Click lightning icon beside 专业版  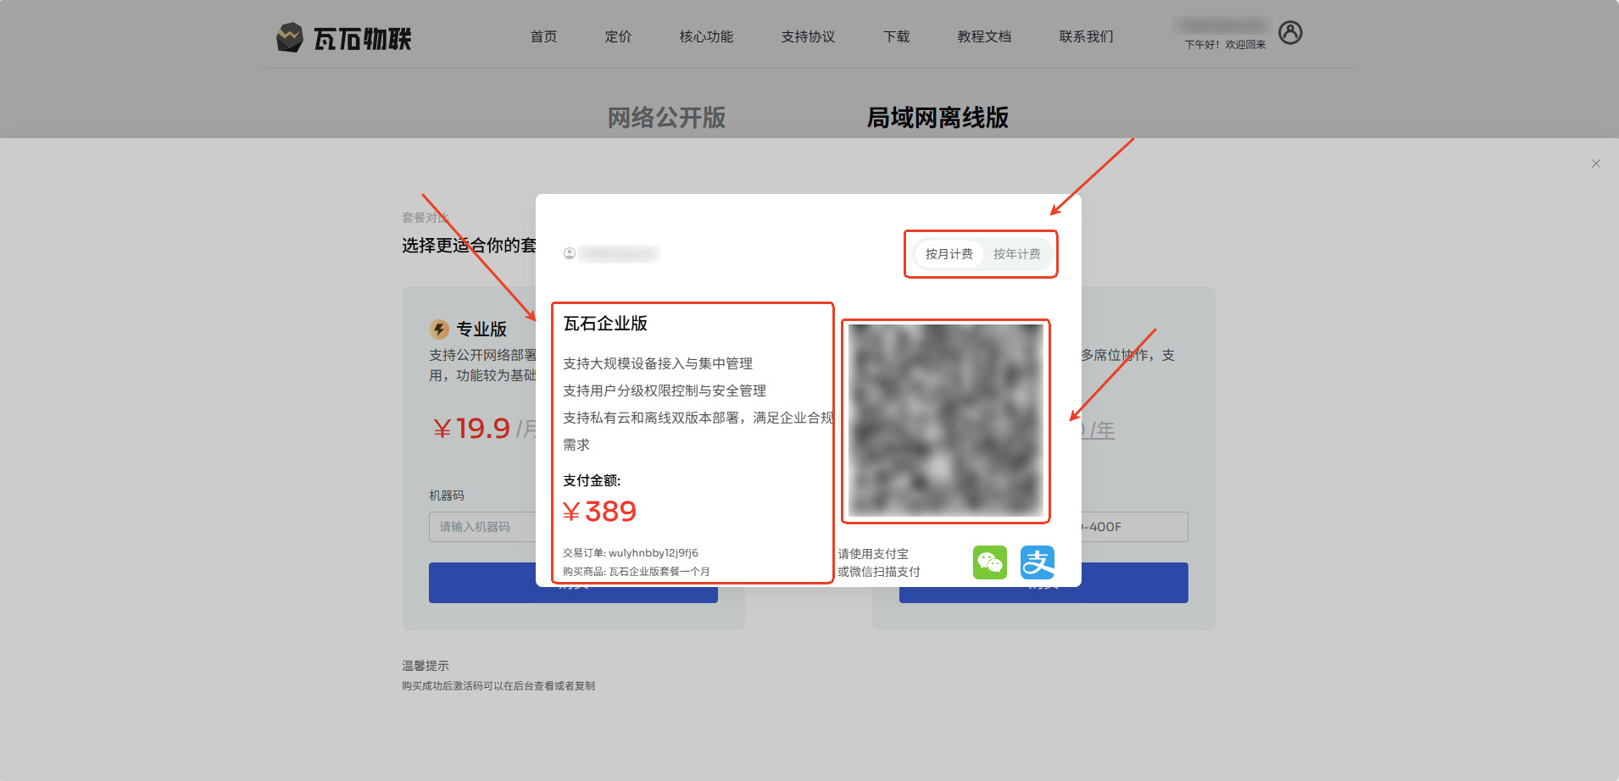click(x=439, y=329)
